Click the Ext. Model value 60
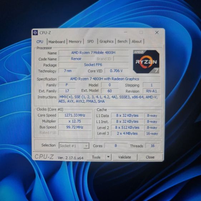This screenshot has height=201, width=201. click(110, 91)
